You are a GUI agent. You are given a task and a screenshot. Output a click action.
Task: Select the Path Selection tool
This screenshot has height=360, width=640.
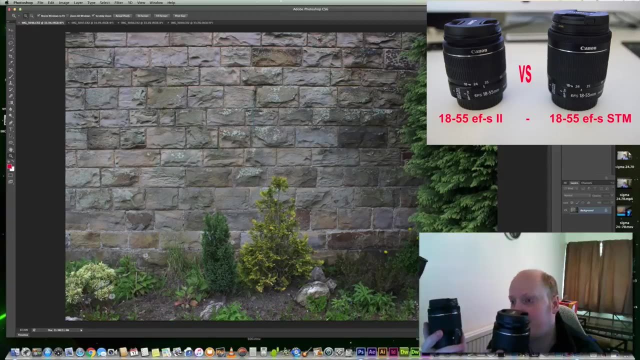[10, 136]
